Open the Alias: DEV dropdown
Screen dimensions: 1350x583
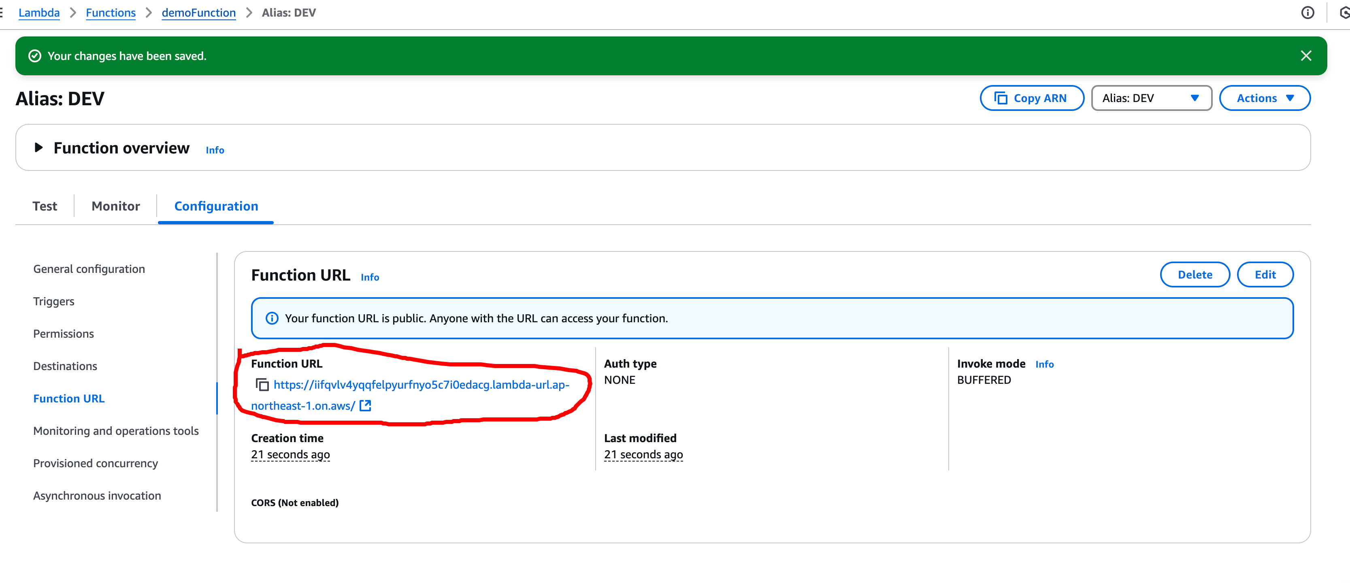[x=1151, y=98]
